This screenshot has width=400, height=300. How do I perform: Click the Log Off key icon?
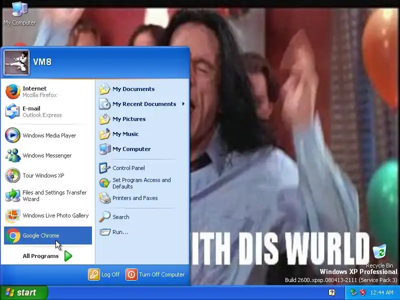click(94, 274)
